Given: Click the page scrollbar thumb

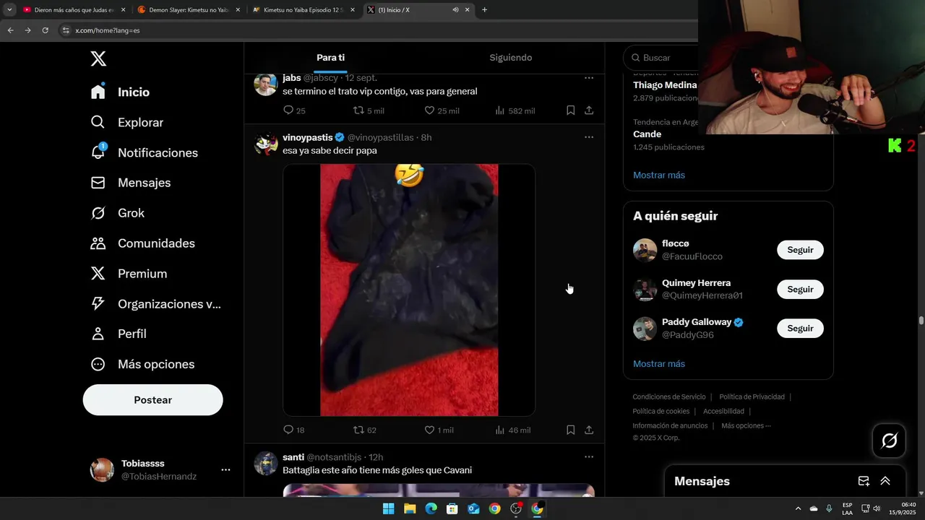Looking at the screenshot, I should pyautogui.click(x=921, y=321).
